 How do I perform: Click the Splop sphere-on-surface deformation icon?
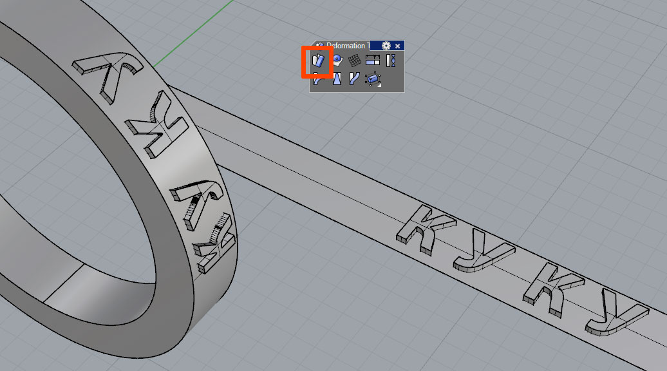pos(337,61)
